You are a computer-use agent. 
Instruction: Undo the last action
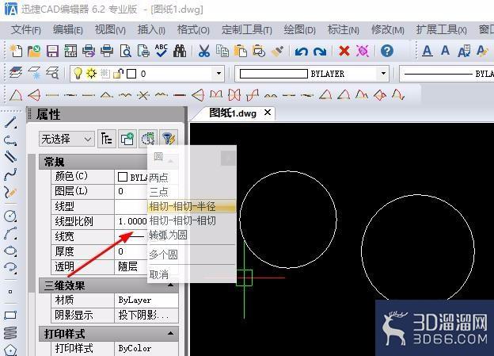(x=302, y=51)
